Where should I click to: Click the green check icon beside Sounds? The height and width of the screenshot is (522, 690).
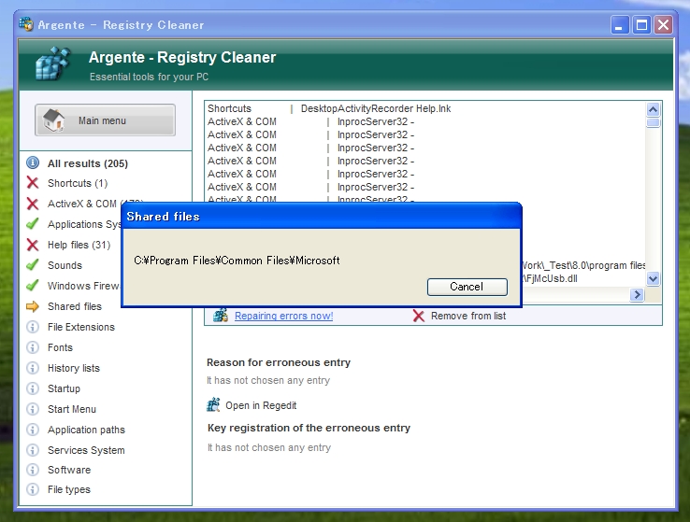[33, 265]
